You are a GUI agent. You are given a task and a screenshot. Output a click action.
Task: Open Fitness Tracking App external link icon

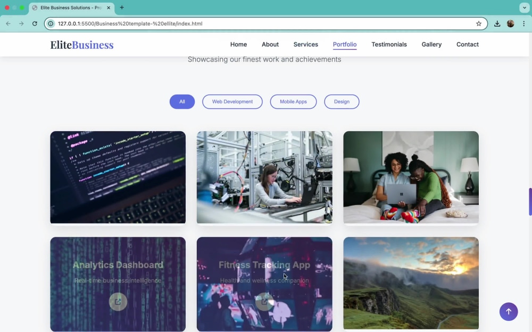[x=264, y=302]
